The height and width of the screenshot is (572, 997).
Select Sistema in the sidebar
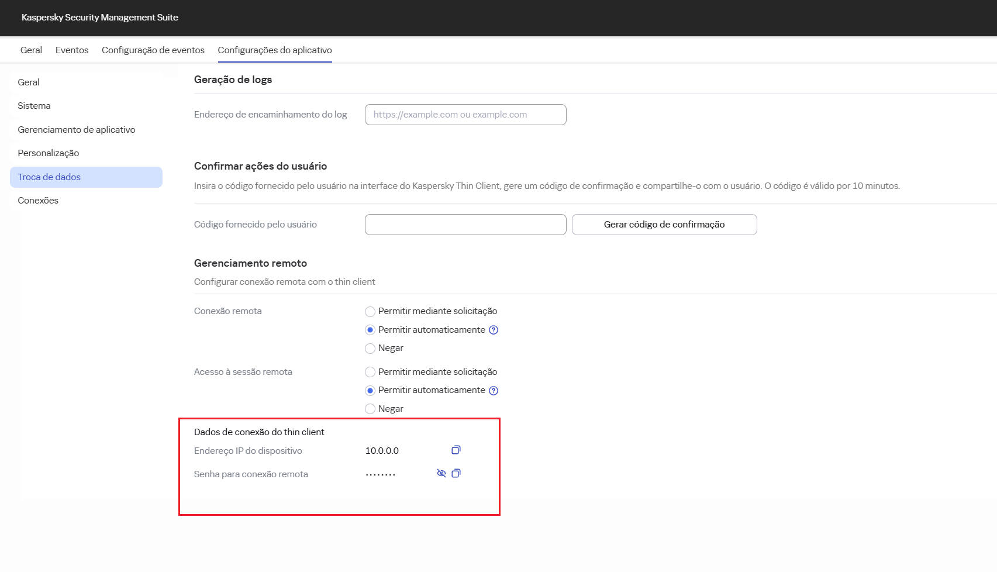pyautogui.click(x=33, y=106)
